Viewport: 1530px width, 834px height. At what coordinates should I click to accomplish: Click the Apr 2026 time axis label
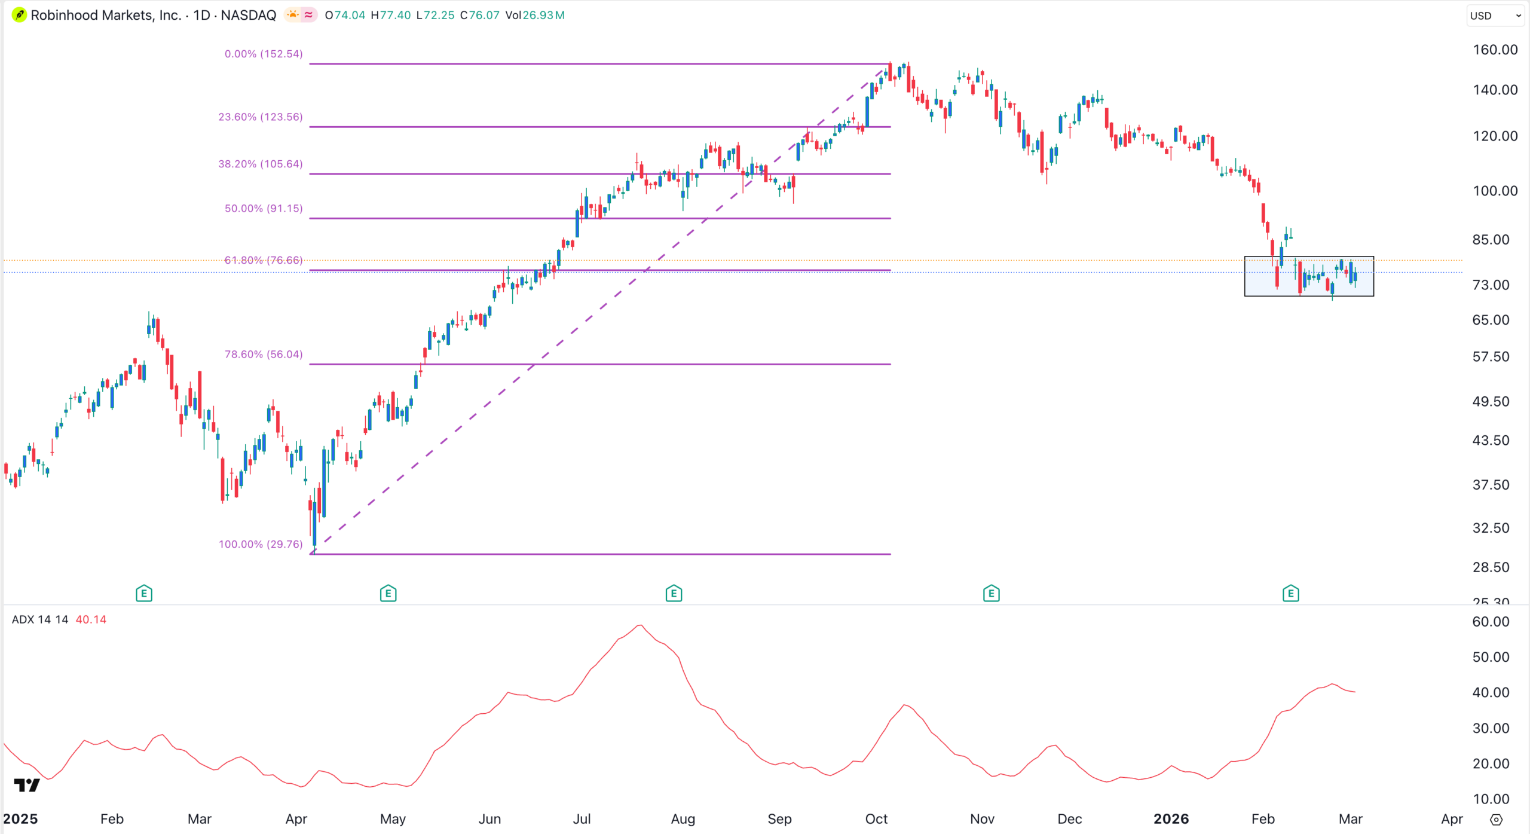click(1452, 818)
